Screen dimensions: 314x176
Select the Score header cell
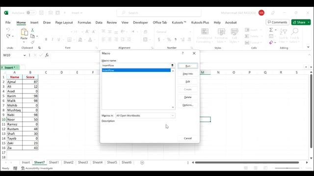(30, 77)
